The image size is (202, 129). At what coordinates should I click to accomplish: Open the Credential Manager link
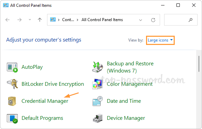(45, 101)
